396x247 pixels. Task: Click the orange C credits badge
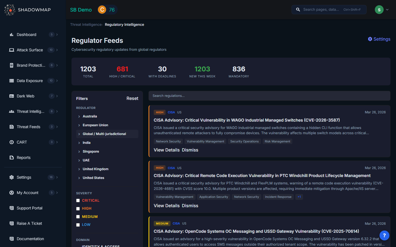(x=102, y=10)
